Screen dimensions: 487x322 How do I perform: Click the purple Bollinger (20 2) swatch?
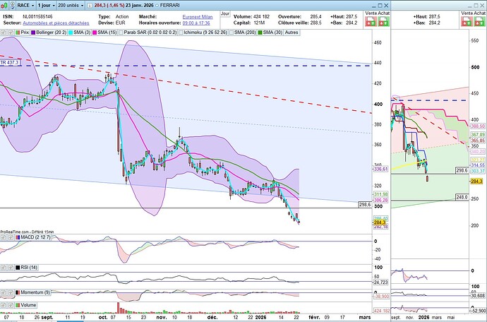tap(34, 32)
